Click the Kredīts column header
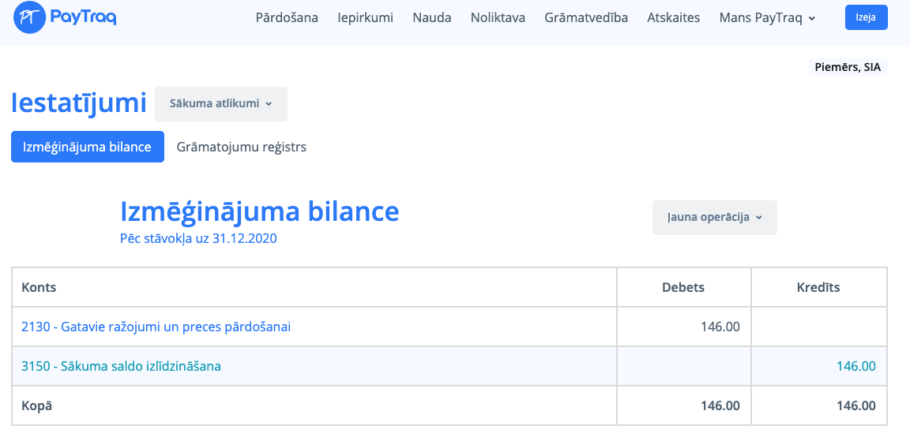The height and width of the screenshot is (448, 910). (818, 287)
